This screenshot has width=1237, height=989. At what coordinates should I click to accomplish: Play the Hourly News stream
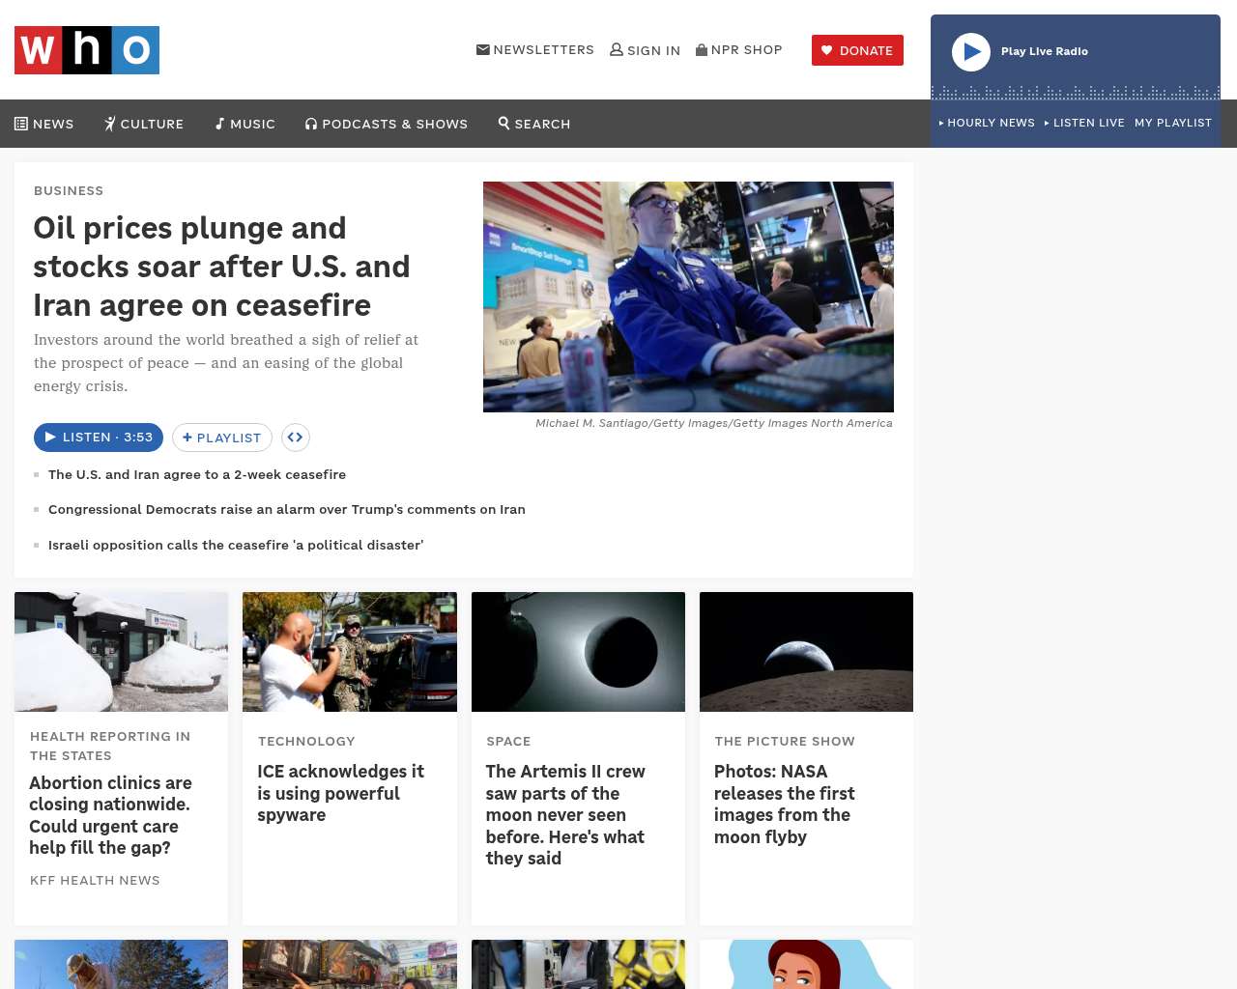[987, 123]
